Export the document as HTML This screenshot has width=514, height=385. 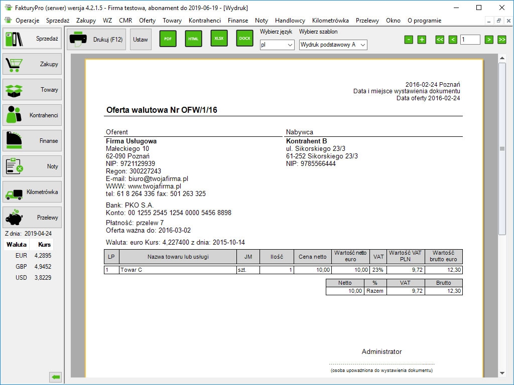[193, 39]
